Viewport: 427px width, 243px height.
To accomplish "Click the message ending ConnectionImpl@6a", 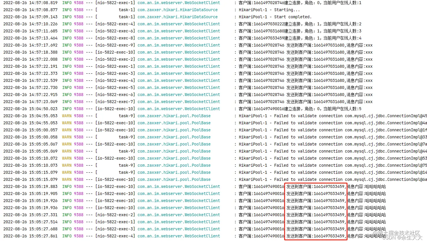I will [333, 179].
